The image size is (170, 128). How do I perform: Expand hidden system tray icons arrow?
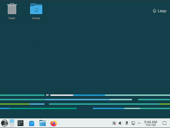point(139,123)
